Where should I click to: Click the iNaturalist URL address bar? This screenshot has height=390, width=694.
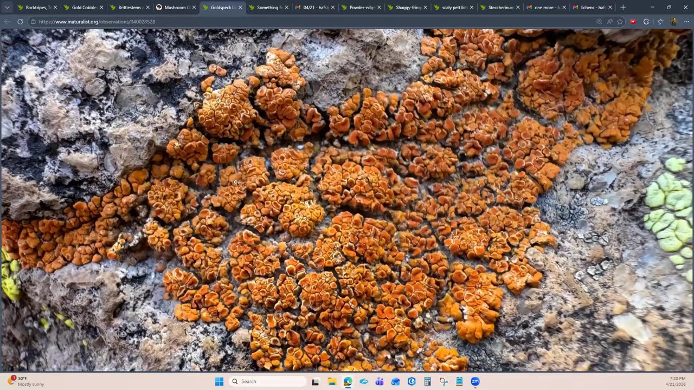click(314, 22)
